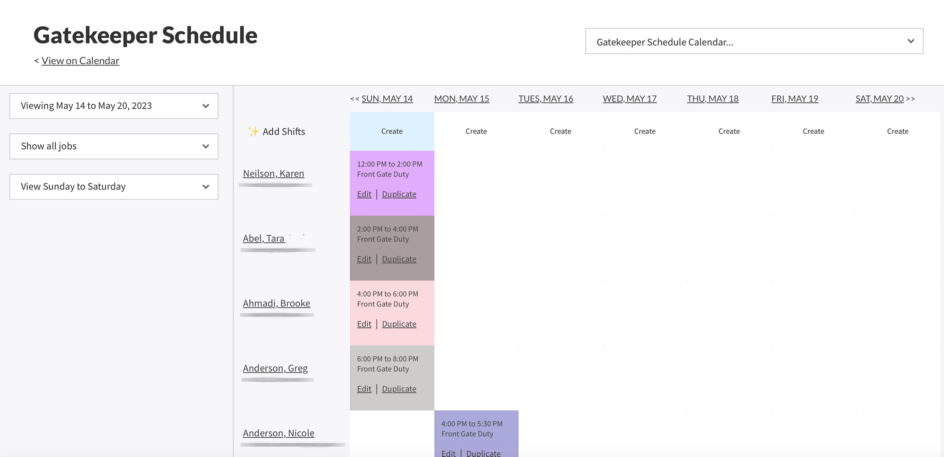Open the Show all jobs dropdown
The height and width of the screenshot is (457, 944).
click(x=114, y=146)
